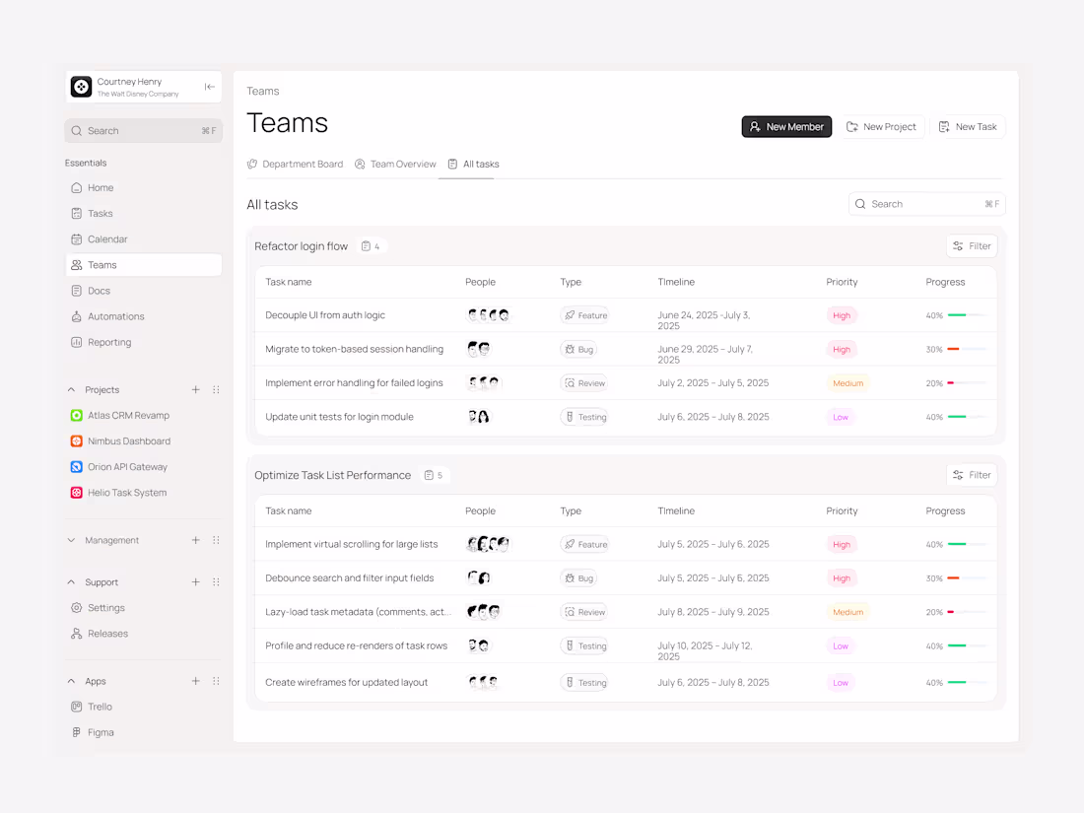The height and width of the screenshot is (813, 1084).
Task: Click the Calendar icon in the sidebar
Action: coord(76,238)
